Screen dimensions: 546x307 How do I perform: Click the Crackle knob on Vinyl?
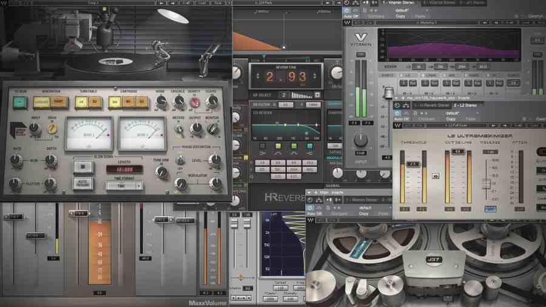click(x=178, y=101)
